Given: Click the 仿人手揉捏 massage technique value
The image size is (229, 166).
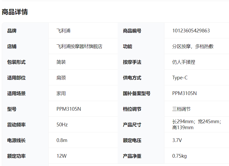Looking at the screenshot, I should point(184,62).
